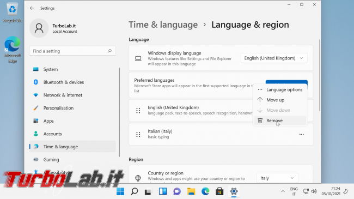Open the network tray icon

pos(306,191)
